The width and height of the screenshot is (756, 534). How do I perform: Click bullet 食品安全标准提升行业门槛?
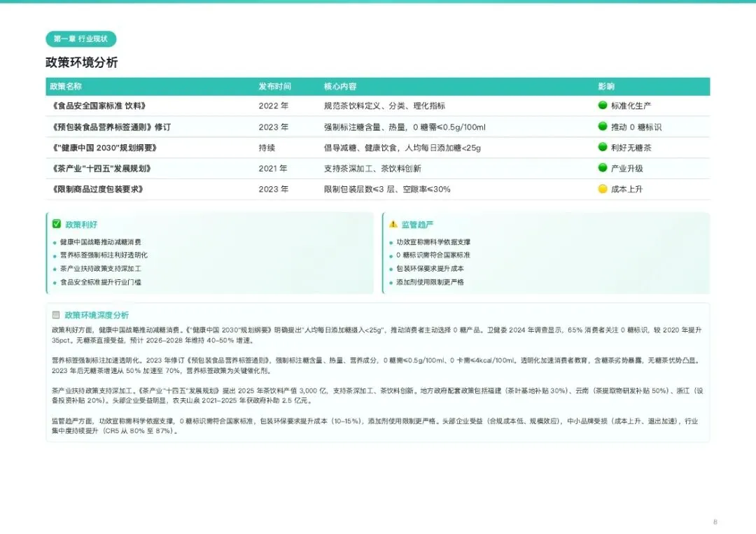[100, 282]
